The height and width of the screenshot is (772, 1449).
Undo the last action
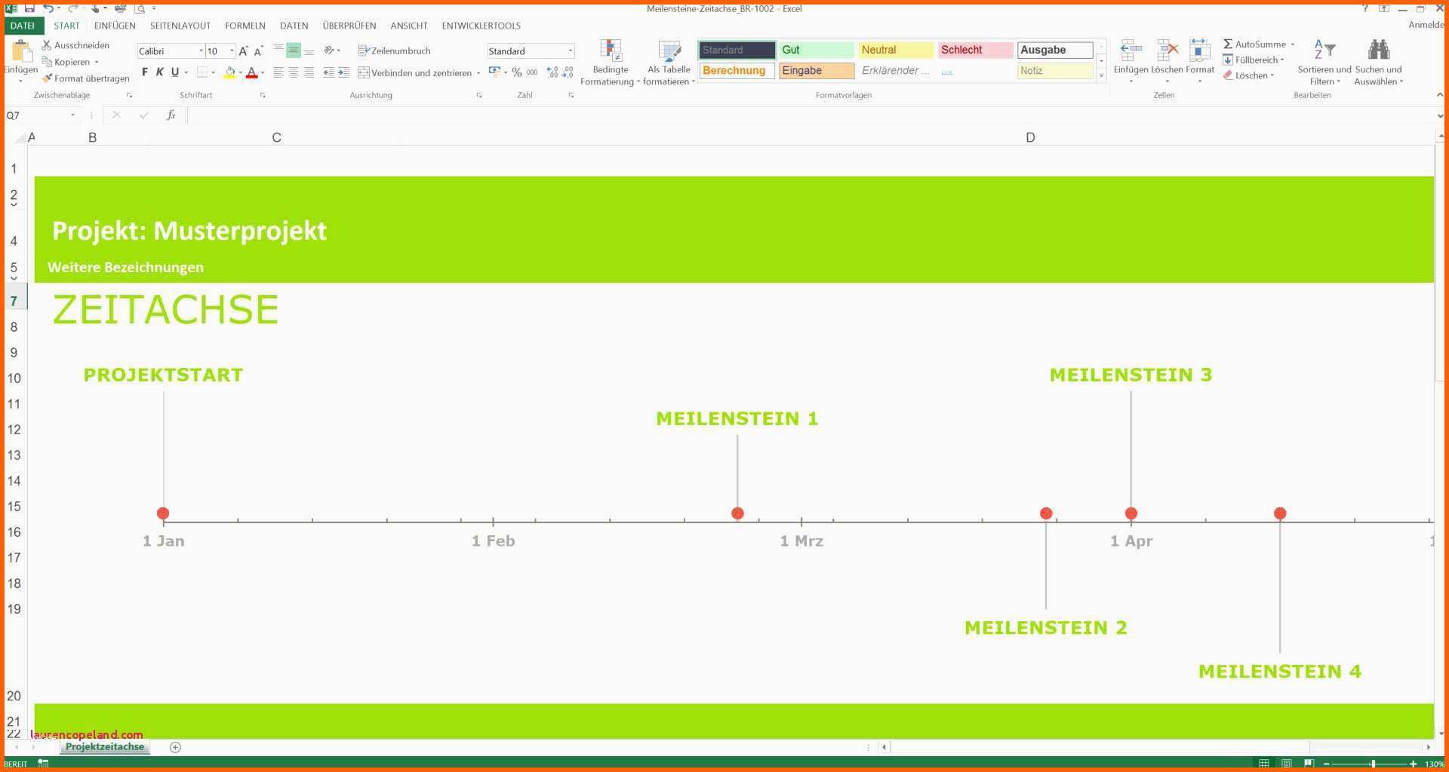[x=48, y=8]
